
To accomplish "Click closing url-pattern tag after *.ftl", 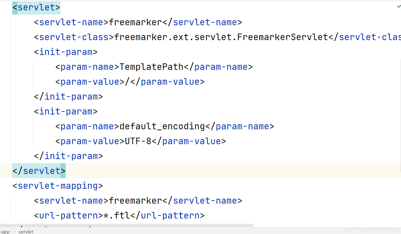I will coord(167,216).
